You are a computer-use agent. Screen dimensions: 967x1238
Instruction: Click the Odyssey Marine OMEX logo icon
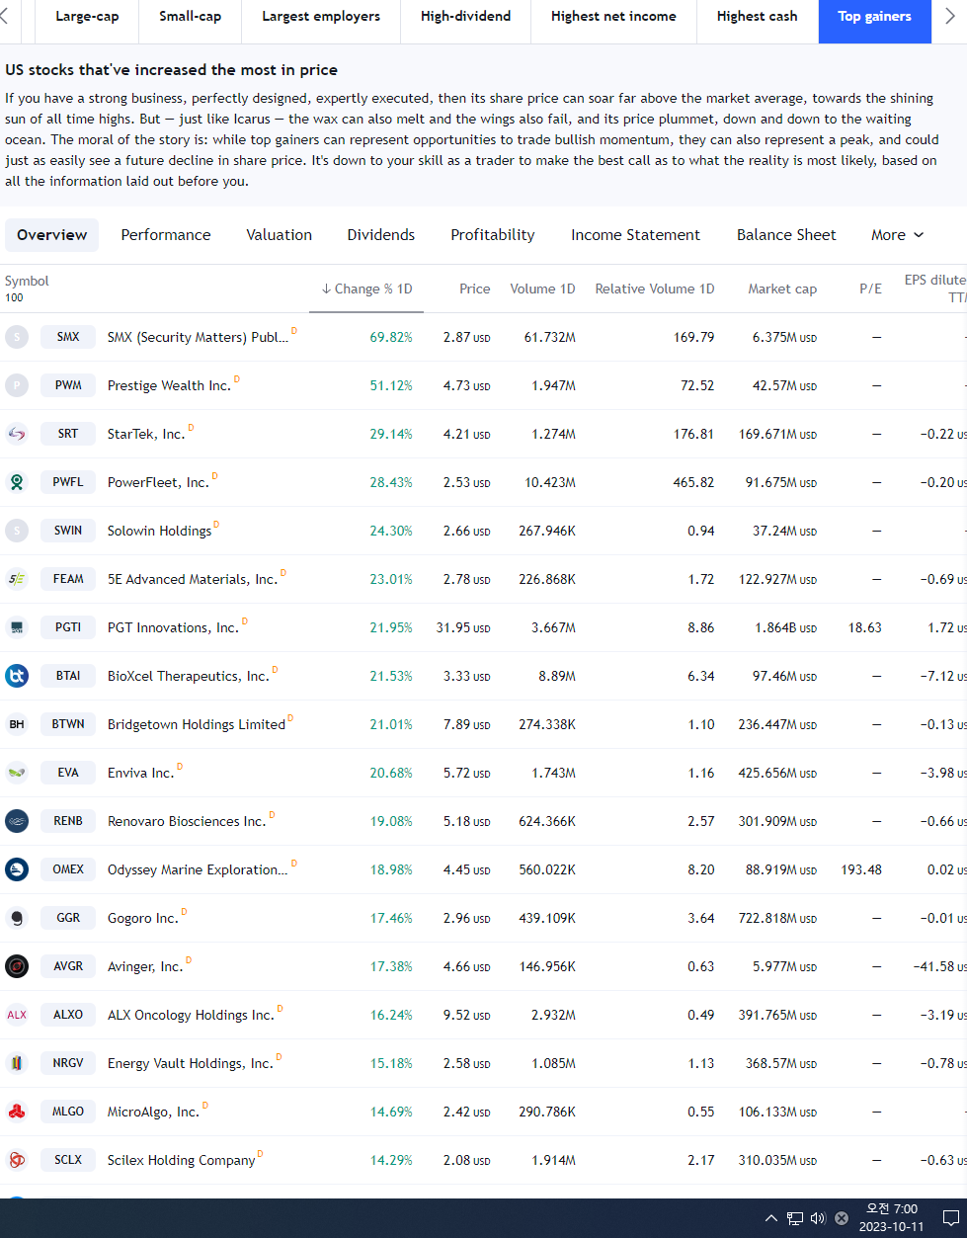(x=17, y=869)
